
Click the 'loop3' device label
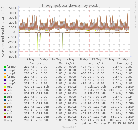[11, 77]
